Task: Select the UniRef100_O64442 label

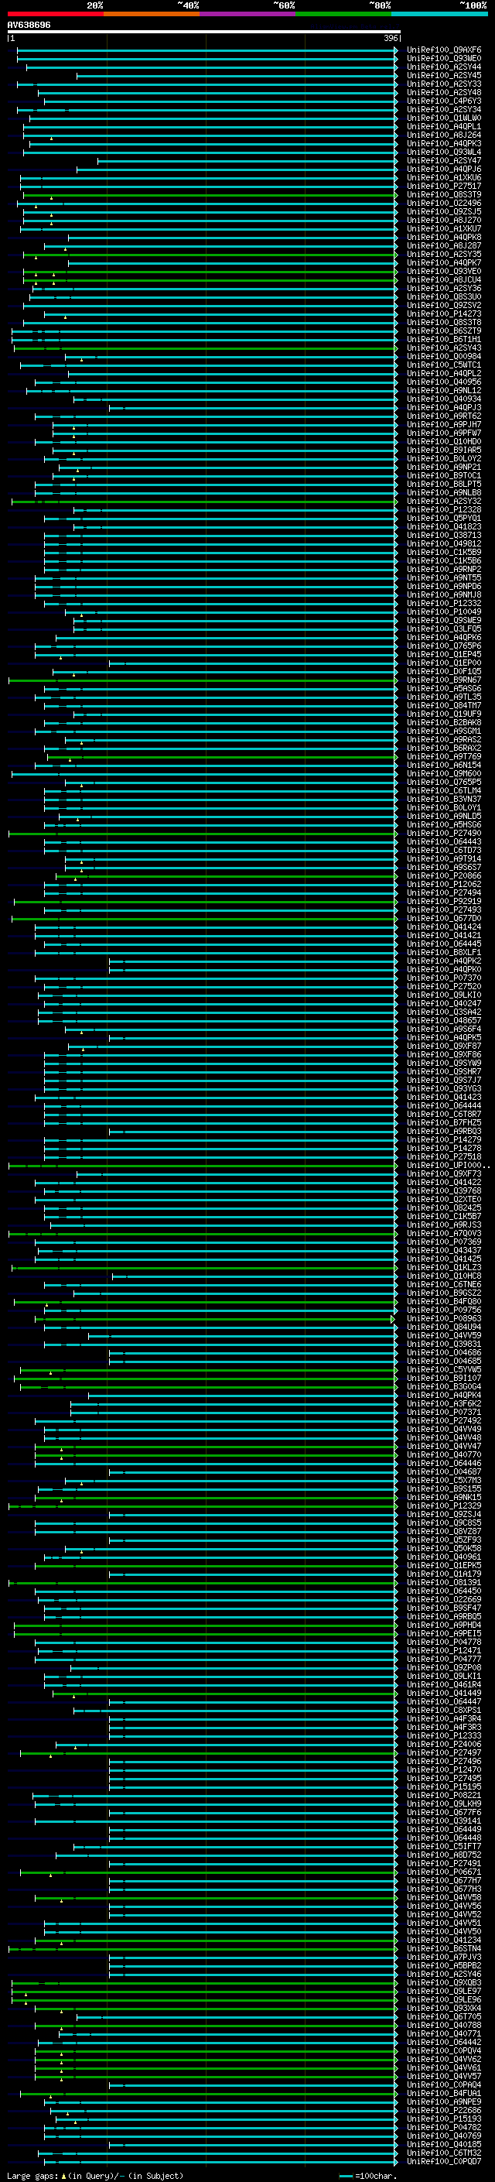Action: [444, 2042]
